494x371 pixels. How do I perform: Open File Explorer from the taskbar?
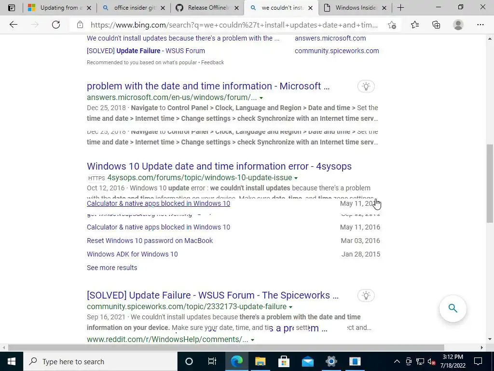[x=260, y=361]
